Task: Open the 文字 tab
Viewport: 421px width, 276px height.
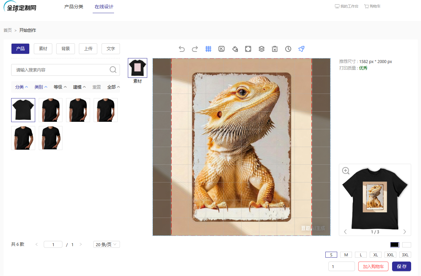Action: [111, 49]
